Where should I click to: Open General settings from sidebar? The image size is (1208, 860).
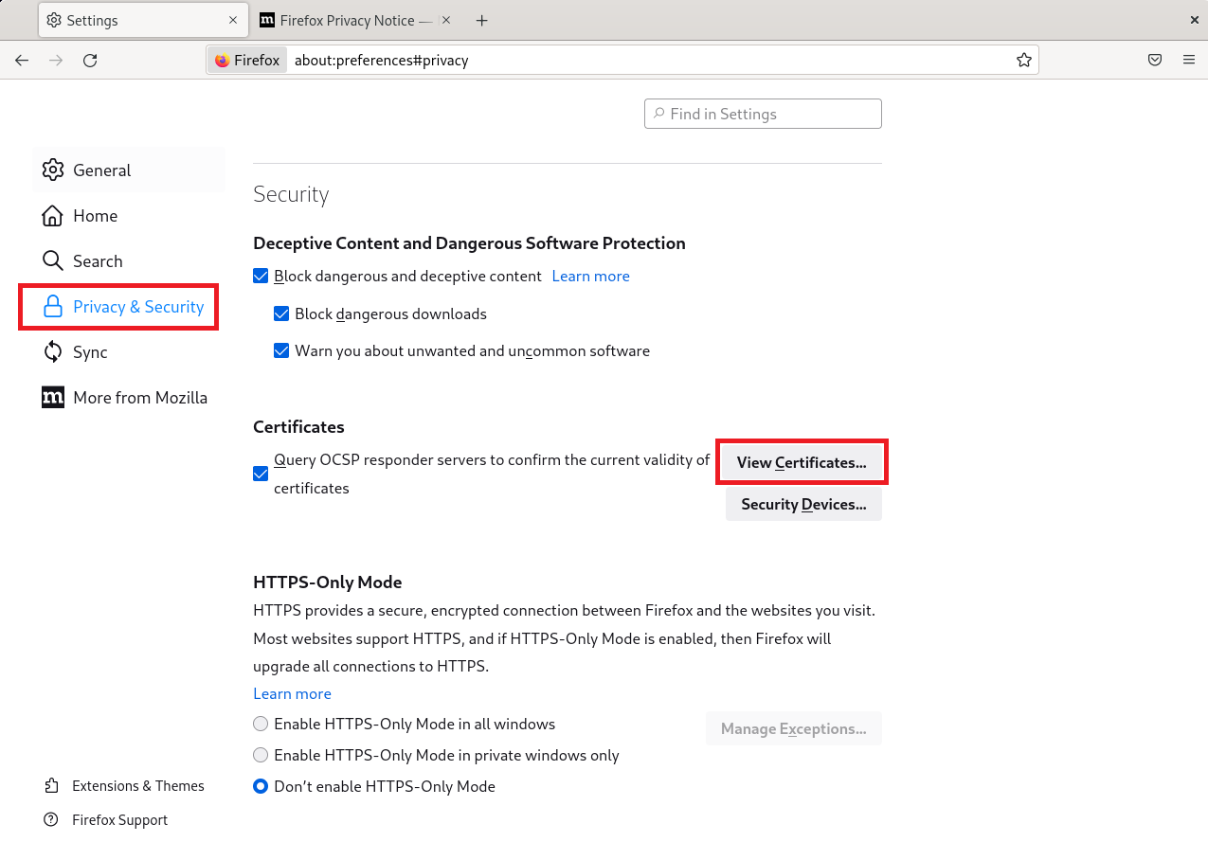101,170
